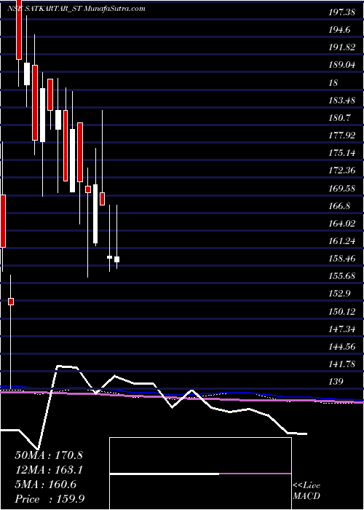The height and width of the screenshot is (510, 364).
Task: Click the last white candle near 158.46
Action: coord(116,259)
